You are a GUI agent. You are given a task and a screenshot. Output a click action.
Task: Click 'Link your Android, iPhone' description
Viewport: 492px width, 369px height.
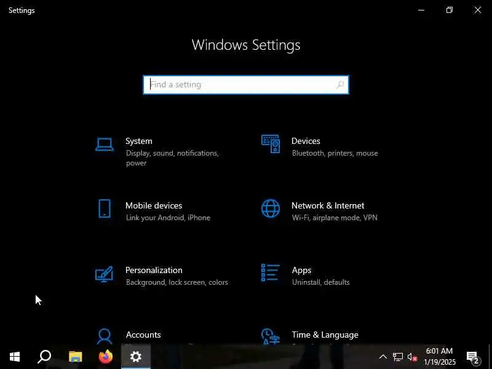(x=168, y=218)
